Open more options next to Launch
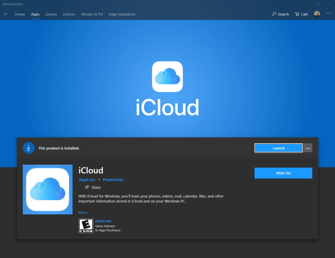This screenshot has width=335, height=258. (x=307, y=148)
